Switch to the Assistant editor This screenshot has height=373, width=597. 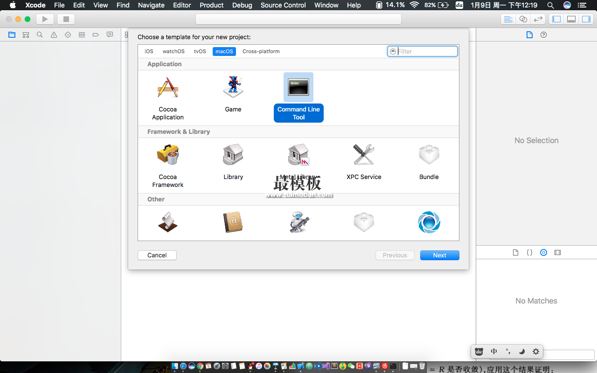(523, 19)
